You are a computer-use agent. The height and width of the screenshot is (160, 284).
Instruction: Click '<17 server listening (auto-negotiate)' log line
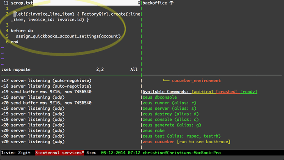(x=46, y=81)
